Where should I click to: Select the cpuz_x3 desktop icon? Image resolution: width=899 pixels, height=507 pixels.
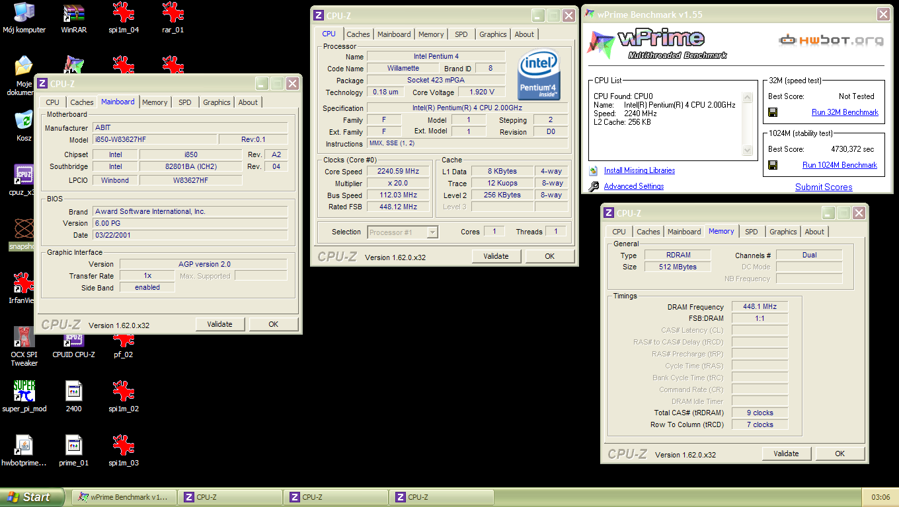pyautogui.click(x=24, y=180)
